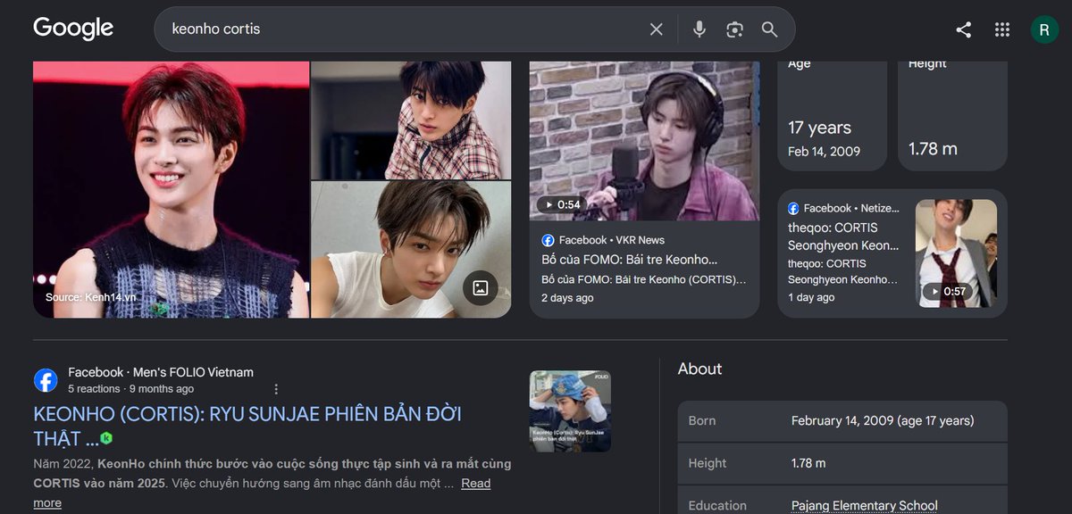Open search by image camera icon

[734, 29]
